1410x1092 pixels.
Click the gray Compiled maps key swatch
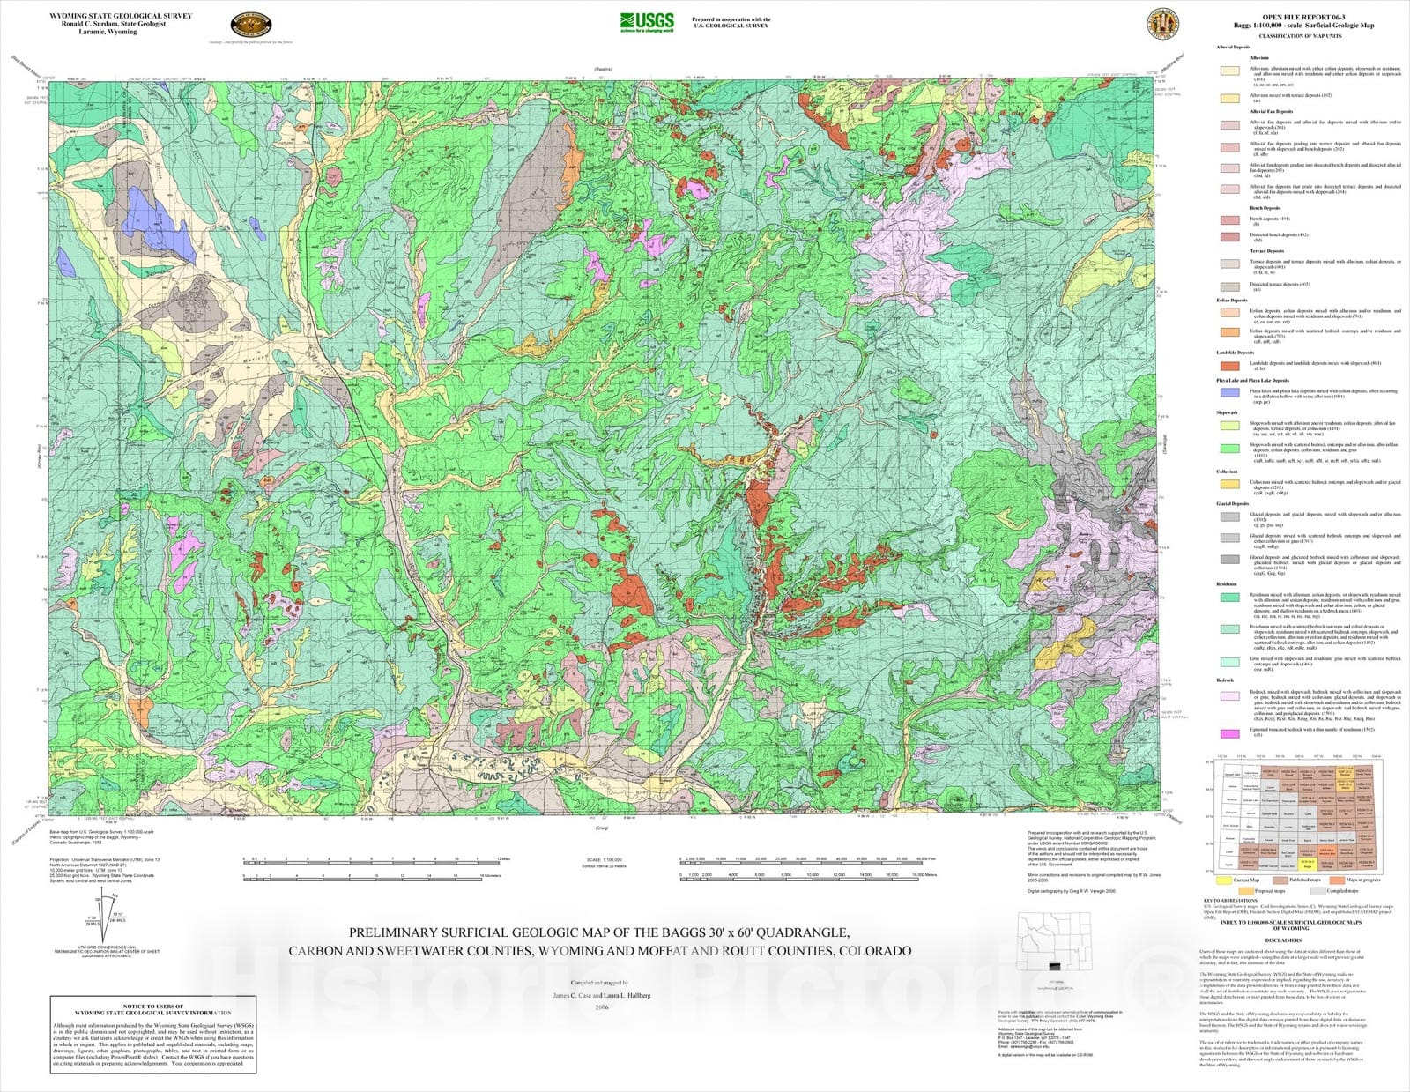1318,891
